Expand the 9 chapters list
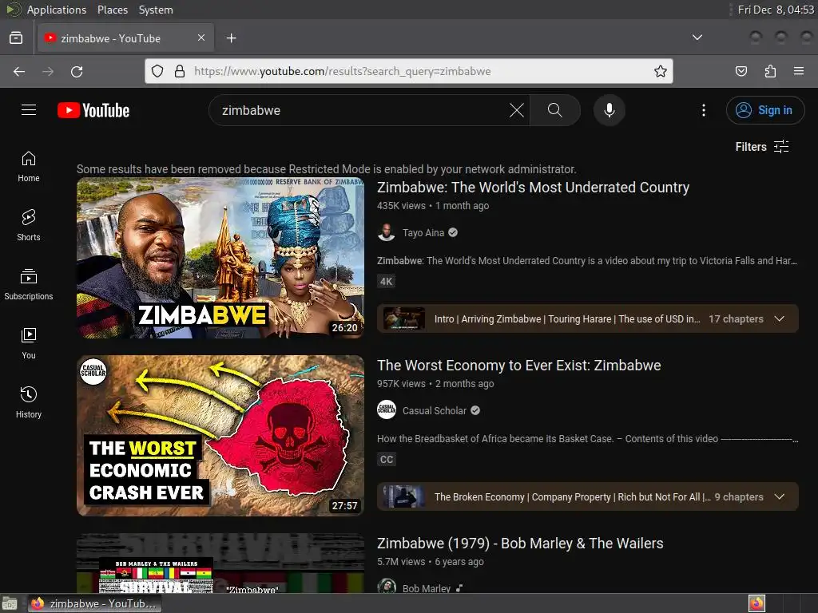This screenshot has height=613, width=818. point(780,496)
